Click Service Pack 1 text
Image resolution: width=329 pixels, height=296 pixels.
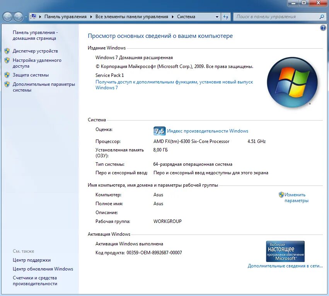tap(109, 75)
